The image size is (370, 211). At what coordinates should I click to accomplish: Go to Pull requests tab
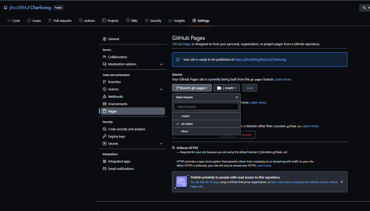click(x=60, y=21)
